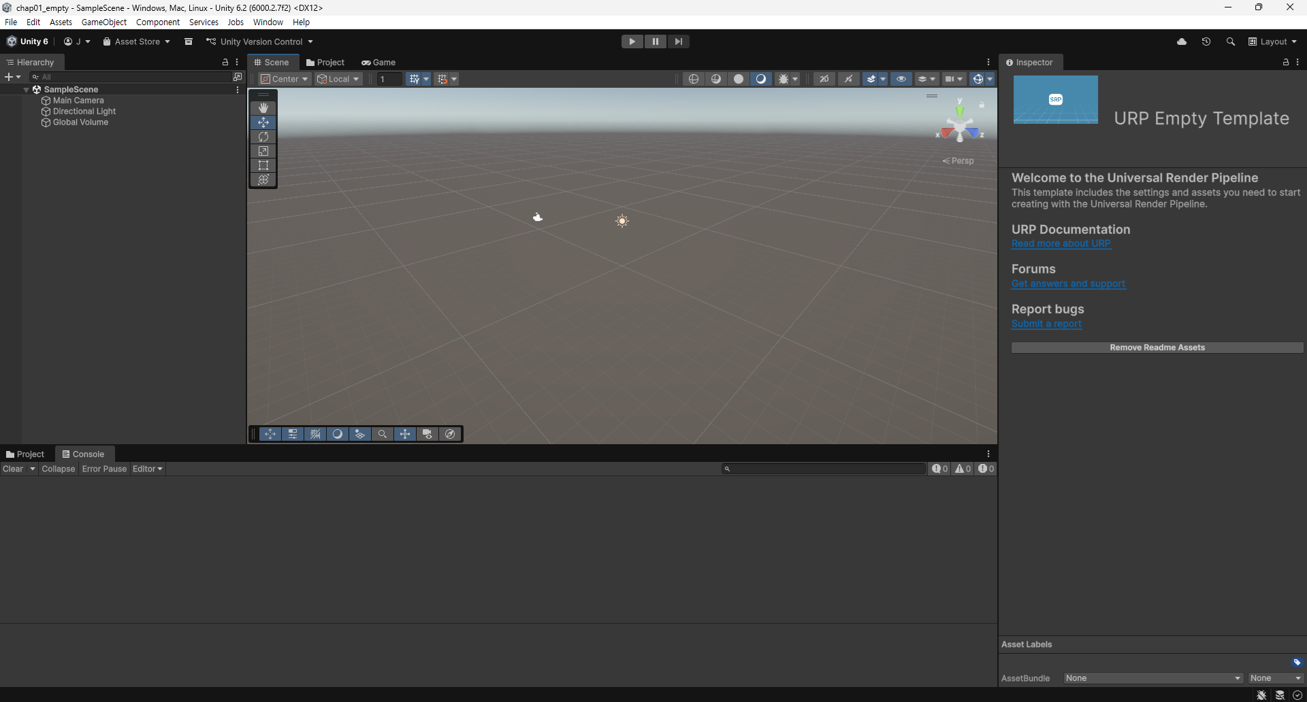Open the Package Manager icon beside Asset Store
The image size is (1307, 702).
tap(189, 41)
